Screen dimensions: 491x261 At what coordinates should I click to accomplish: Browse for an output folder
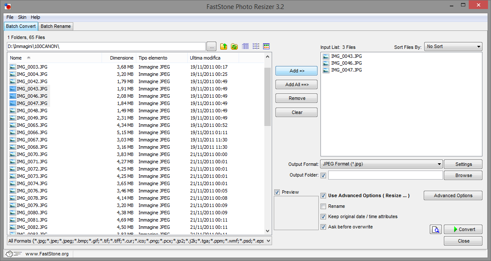click(x=463, y=175)
